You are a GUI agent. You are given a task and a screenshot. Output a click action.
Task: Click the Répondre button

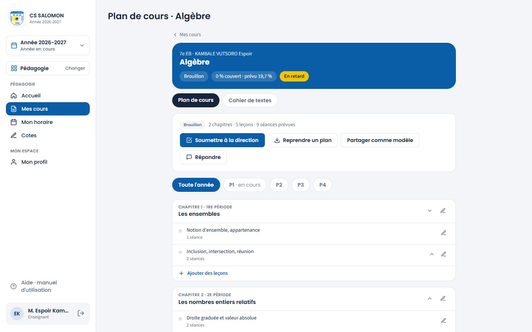pos(203,157)
